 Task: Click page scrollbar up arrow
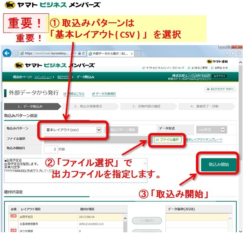[241, 62]
